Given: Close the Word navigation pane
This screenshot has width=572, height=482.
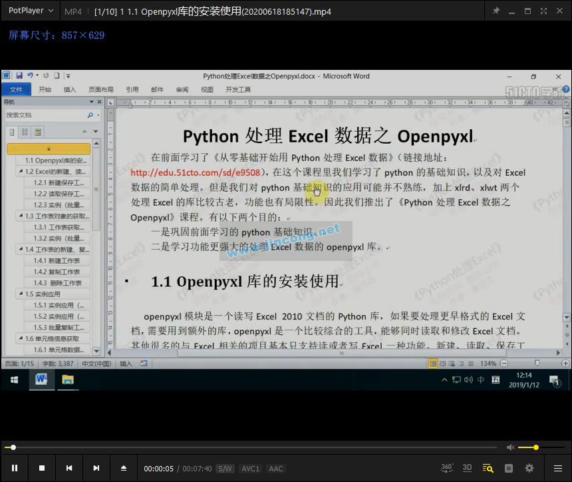Looking at the screenshot, I should click(x=99, y=102).
